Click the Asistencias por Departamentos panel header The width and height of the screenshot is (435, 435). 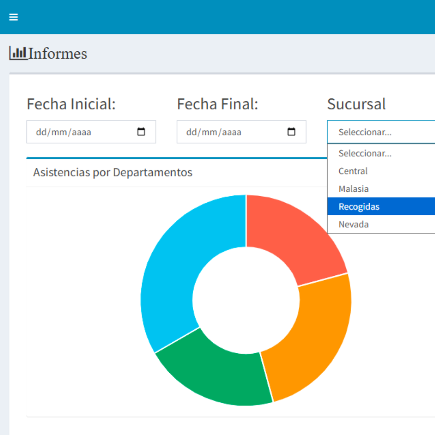click(113, 172)
